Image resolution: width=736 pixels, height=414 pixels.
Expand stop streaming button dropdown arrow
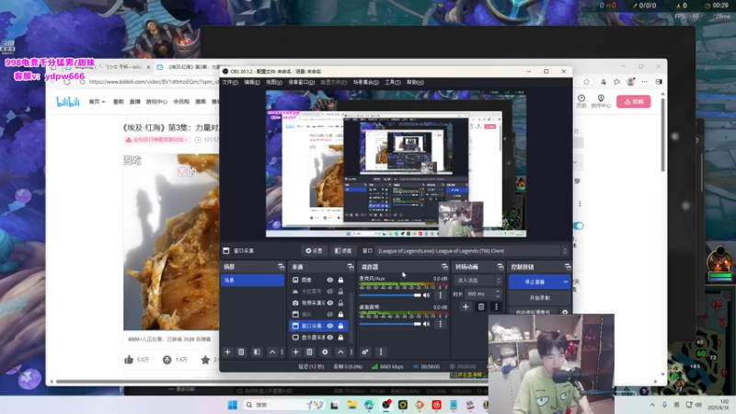[x=566, y=282]
